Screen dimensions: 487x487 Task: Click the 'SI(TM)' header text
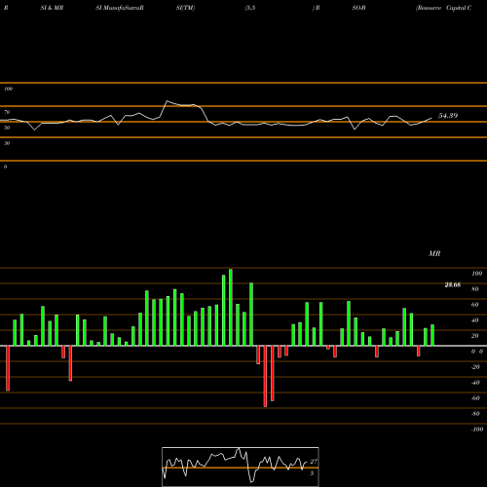pyautogui.click(x=185, y=8)
